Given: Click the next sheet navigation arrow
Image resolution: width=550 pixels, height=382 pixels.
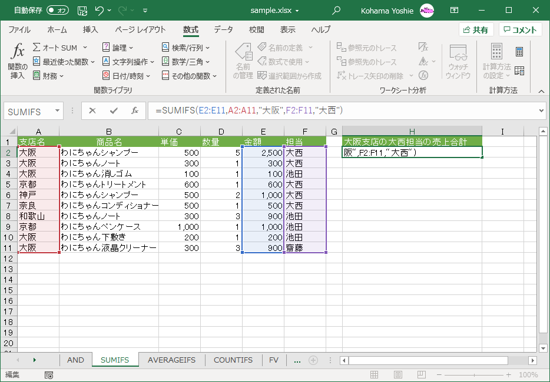Looking at the screenshot, I should click(35, 360).
